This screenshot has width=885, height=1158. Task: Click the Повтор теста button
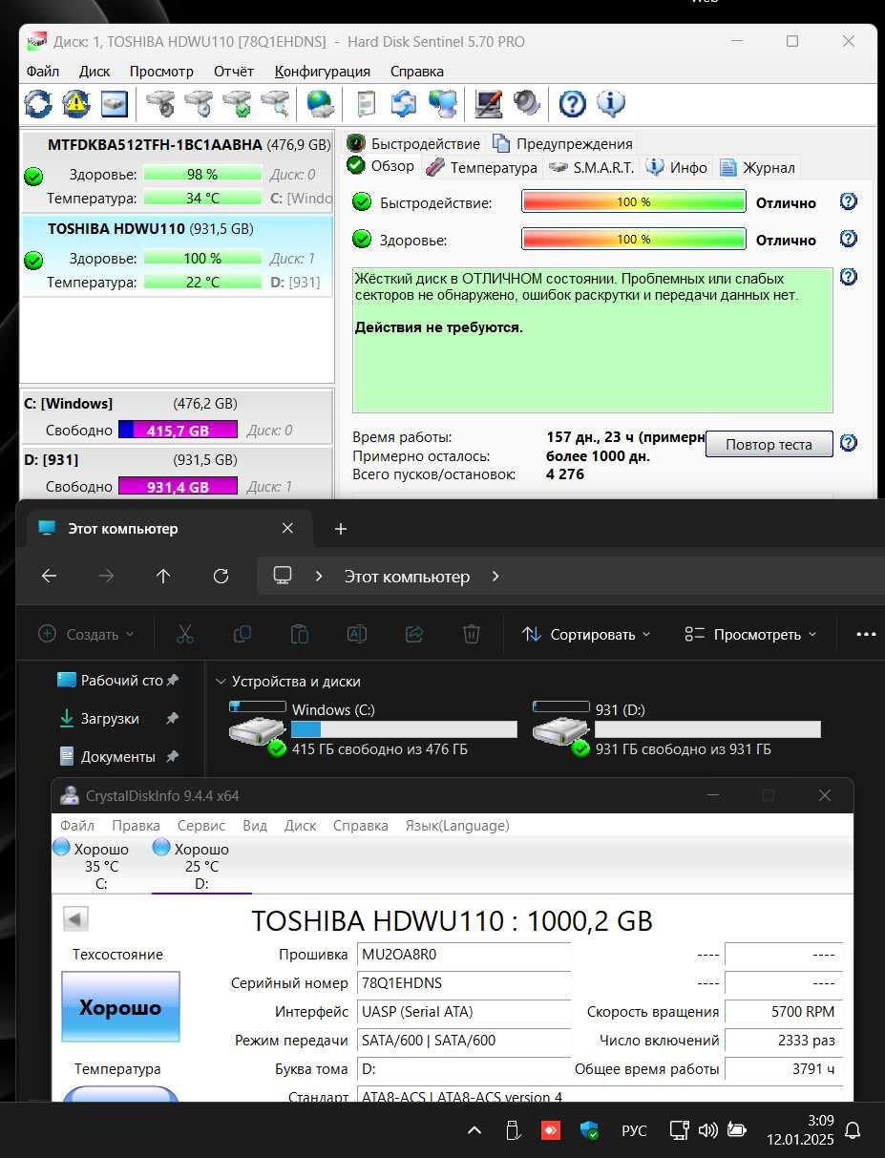point(769,444)
